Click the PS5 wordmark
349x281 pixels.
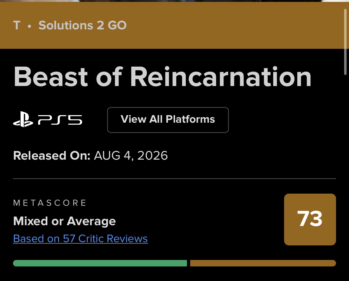pos(60,120)
